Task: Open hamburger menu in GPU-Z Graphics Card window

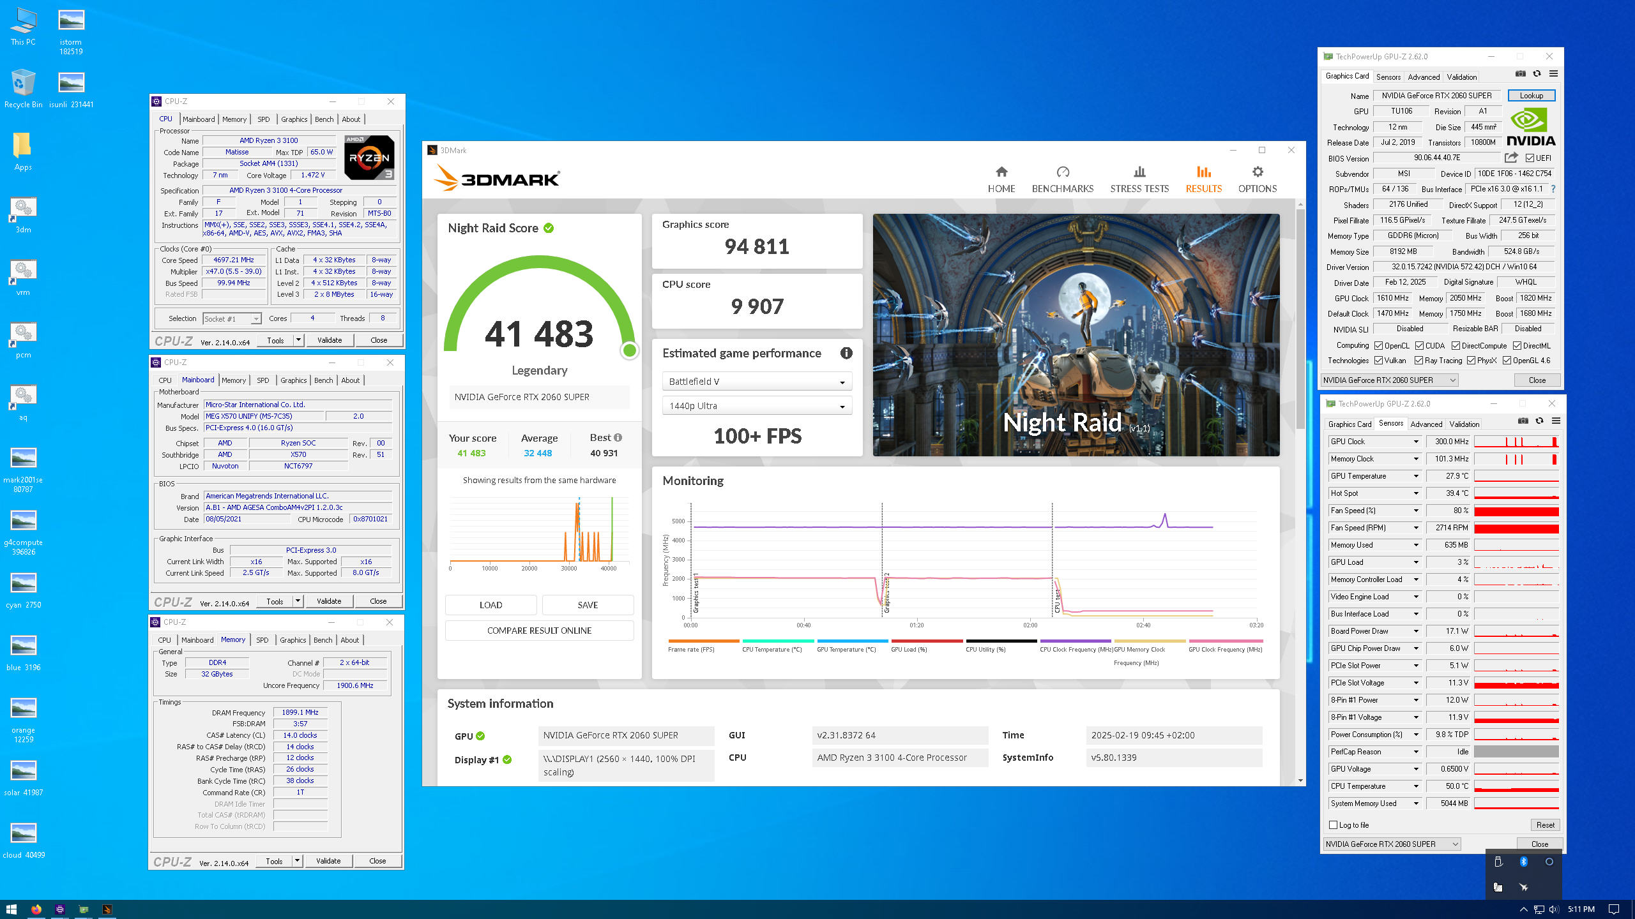Action: 1554,74
